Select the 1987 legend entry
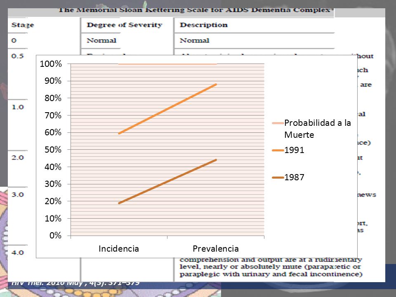 (288, 177)
